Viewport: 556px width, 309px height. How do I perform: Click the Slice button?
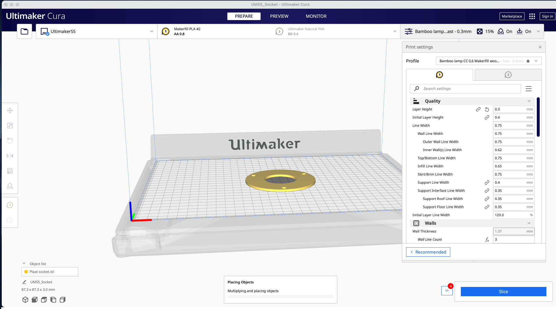coord(503,292)
